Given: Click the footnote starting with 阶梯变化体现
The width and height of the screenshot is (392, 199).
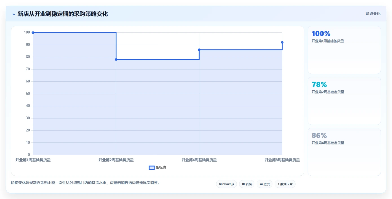Looking at the screenshot, I should [86, 183].
